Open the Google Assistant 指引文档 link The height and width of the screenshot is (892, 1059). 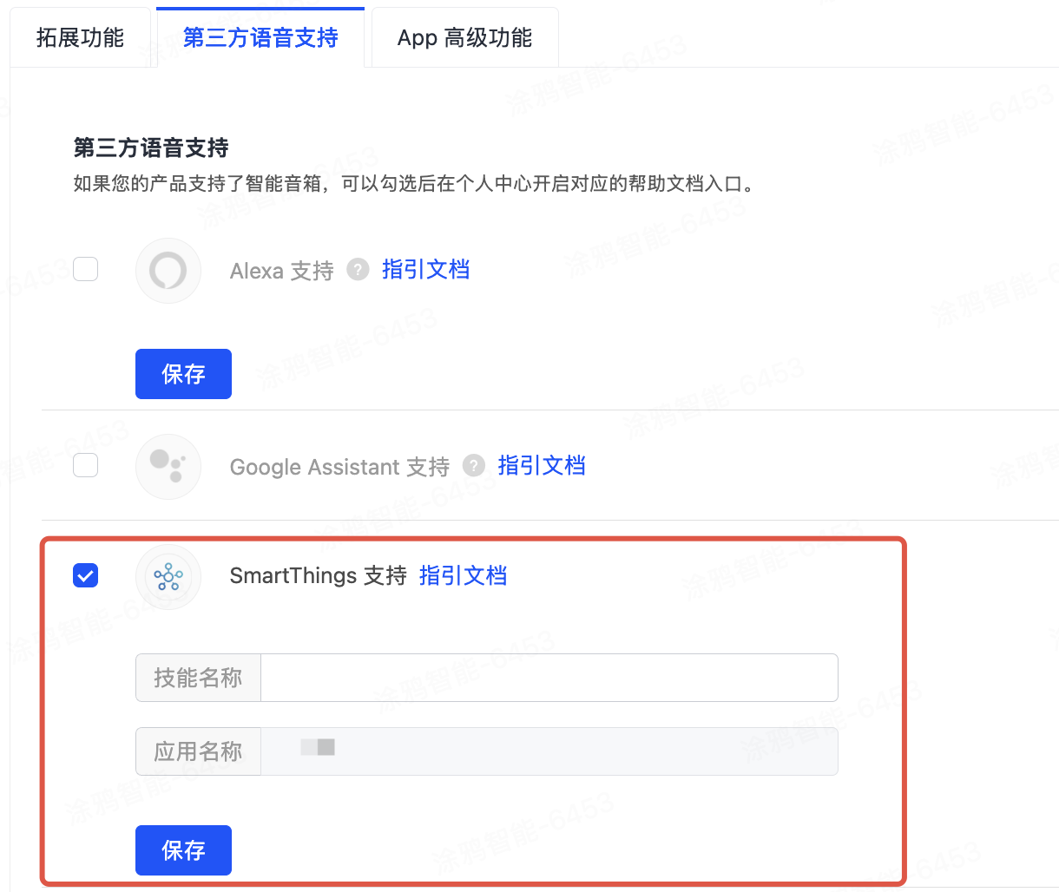pyautogui.click(x=542, y=466)
